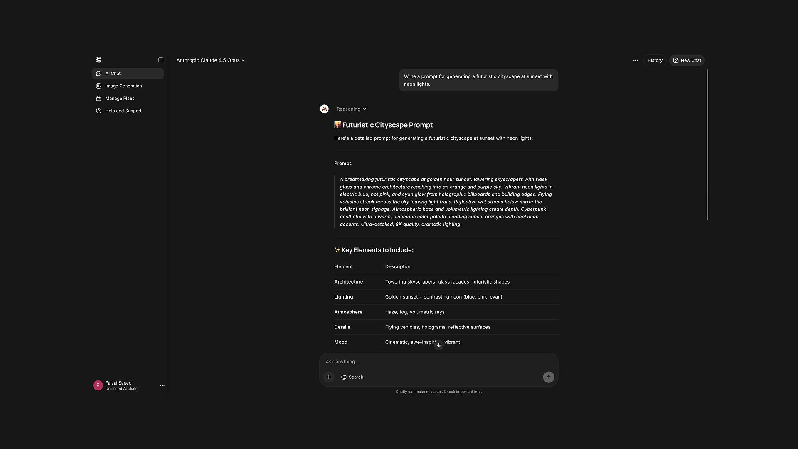Open the Anthropic Claude 4.5 Opus model dropdown

coord(210,60)
